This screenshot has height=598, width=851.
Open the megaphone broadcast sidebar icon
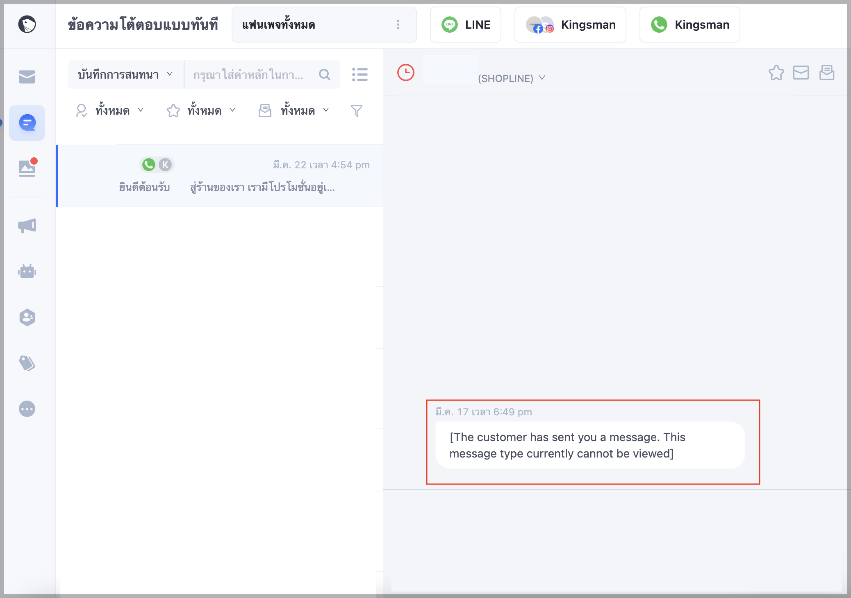27,226
